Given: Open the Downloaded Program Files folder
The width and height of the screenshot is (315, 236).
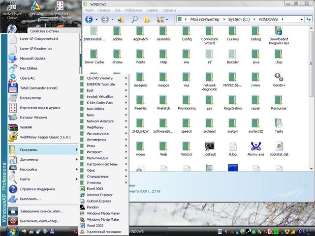Looking at the screenshot, I should pos(279,35).
